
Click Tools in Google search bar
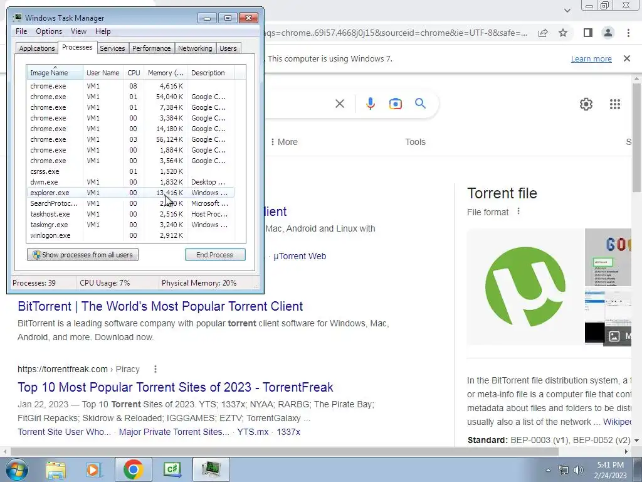(415, 142)
